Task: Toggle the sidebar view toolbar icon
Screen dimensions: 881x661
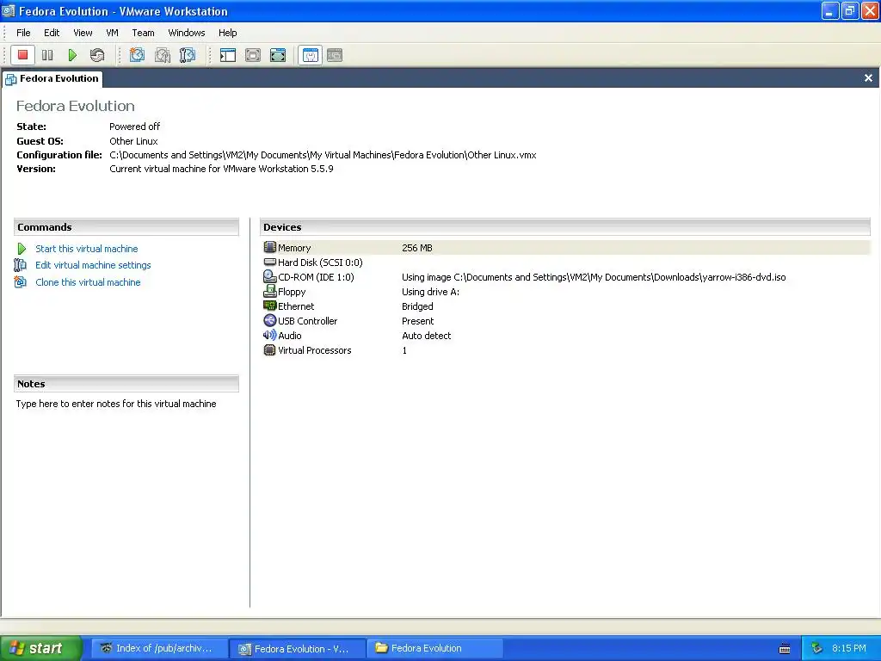Action: click(x=227, y=55)
